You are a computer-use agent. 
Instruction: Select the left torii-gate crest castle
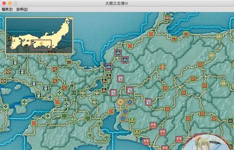point(174,39)
